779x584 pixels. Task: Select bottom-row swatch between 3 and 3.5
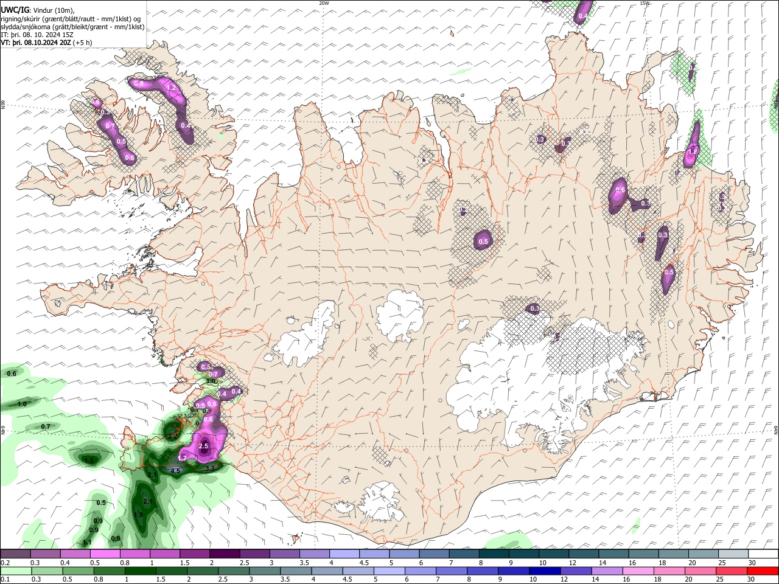coord(265,571)
